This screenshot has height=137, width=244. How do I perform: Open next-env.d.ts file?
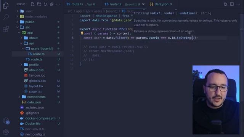(38, 129)
